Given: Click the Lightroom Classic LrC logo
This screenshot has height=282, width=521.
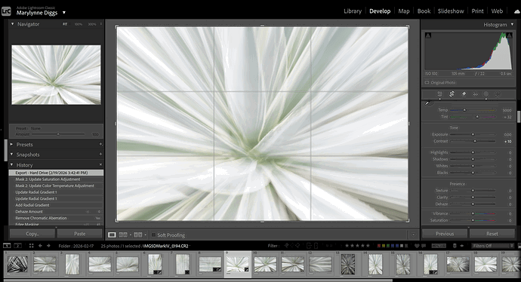Looking at the screenshot, I should coord(6,11).
